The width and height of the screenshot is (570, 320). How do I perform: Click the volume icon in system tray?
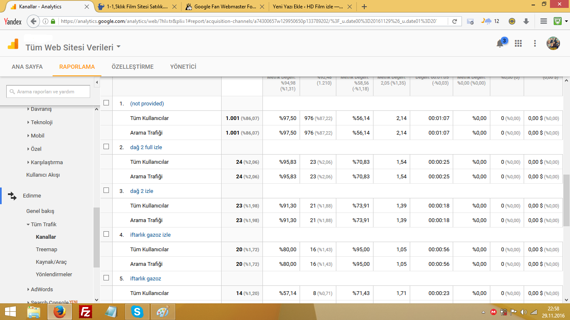click(x=524, y=312)
